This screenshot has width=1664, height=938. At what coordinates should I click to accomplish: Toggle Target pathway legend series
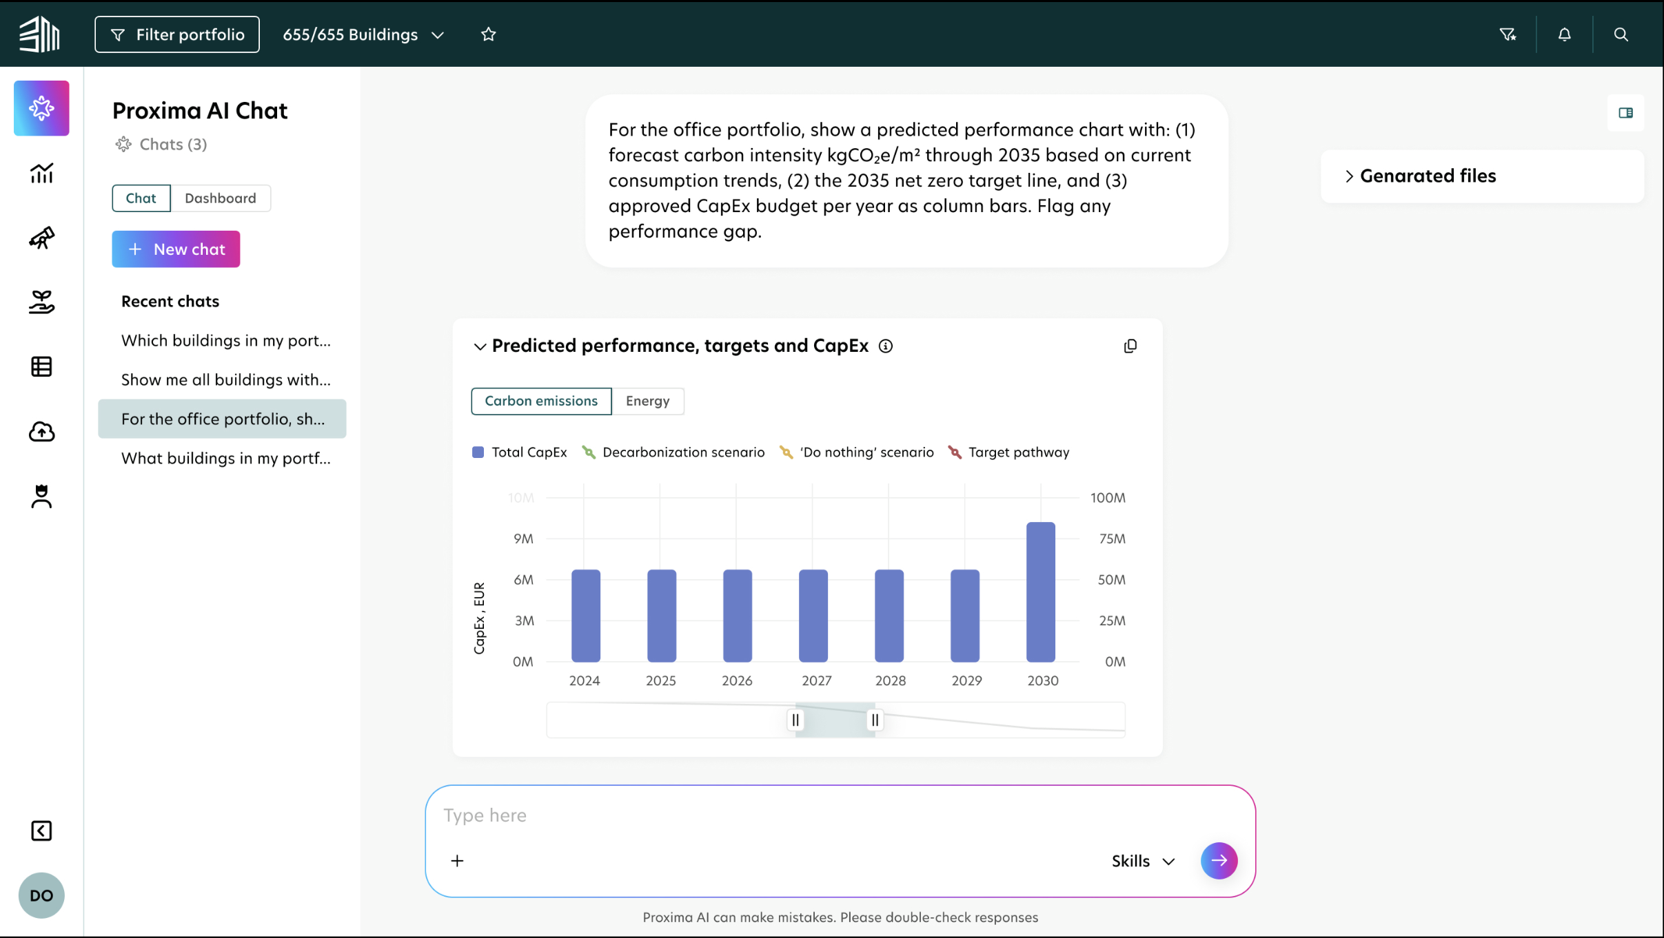click(1008, 452)
